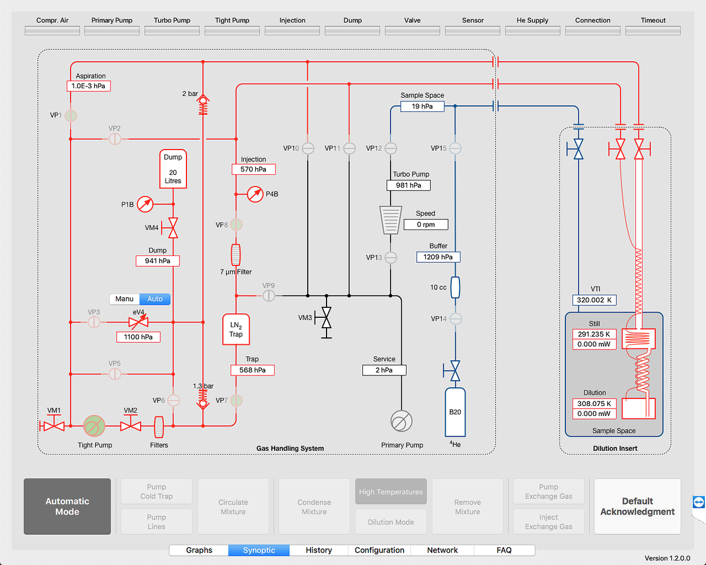This screenshot has width=706, height=565.
Task: Click the Turbo Pump icon
Action: (390, 220)
